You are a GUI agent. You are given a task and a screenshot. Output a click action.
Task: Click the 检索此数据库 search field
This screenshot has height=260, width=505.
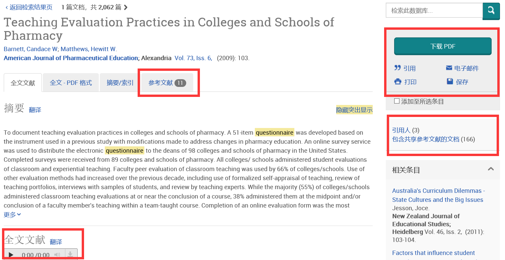[x=434, y=11]
